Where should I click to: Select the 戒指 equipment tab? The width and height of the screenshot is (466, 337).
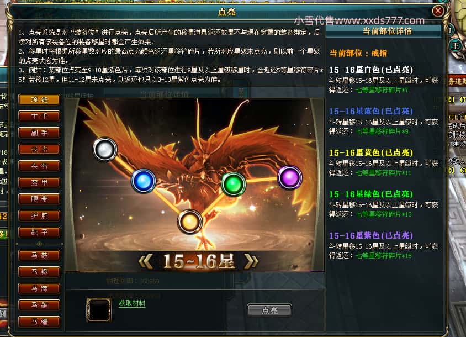tap(39, 149)
